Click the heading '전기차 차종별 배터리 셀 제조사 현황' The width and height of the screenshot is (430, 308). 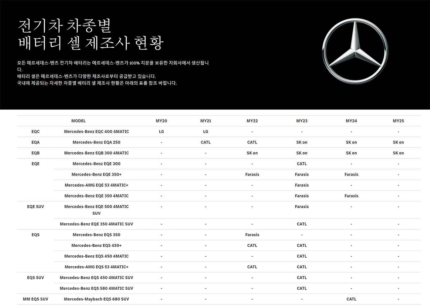pos(90,35)
